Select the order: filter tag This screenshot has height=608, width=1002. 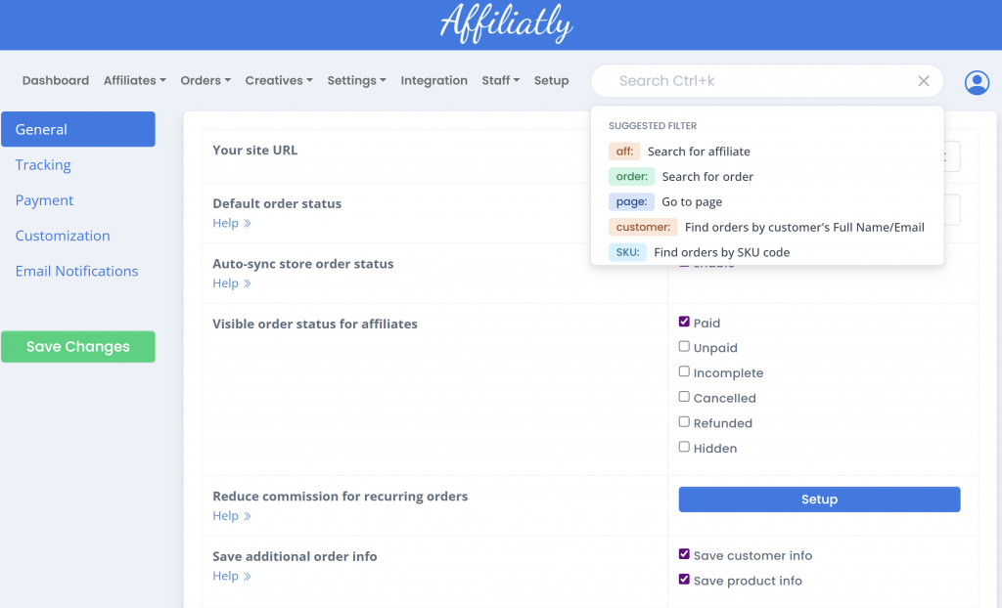pyautogui.click(x=631, y=176)
